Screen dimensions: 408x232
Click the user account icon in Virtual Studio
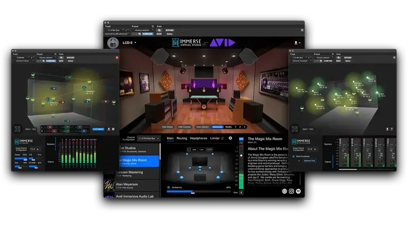[x=297, y=43]
